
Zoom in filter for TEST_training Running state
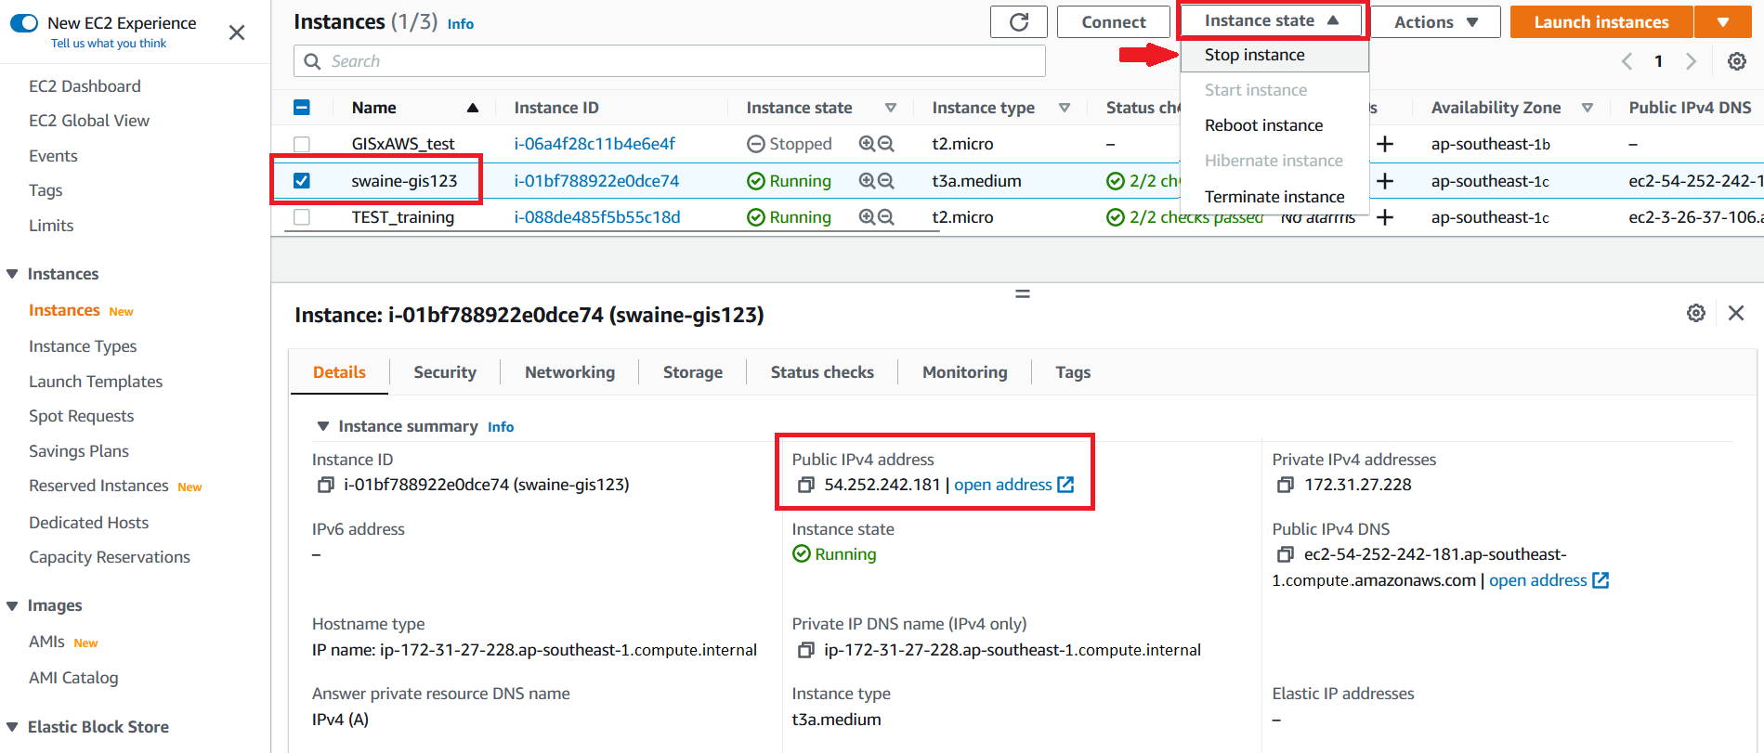click(x=867, y=217)
